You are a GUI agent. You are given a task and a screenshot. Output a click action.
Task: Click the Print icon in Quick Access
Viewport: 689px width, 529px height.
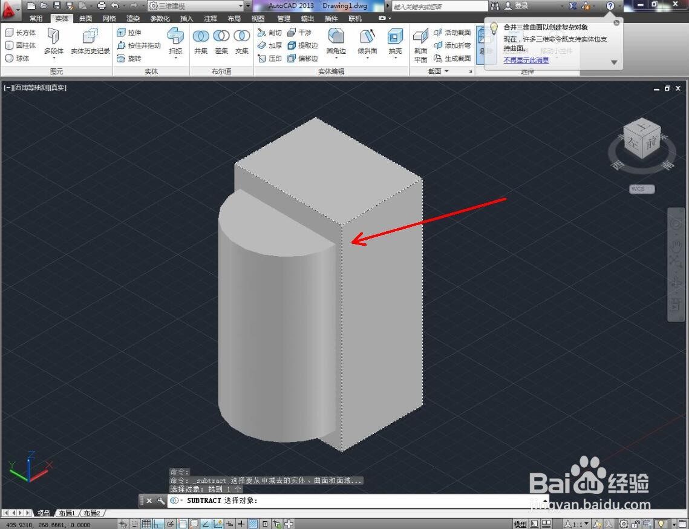[x=102, y=5]
